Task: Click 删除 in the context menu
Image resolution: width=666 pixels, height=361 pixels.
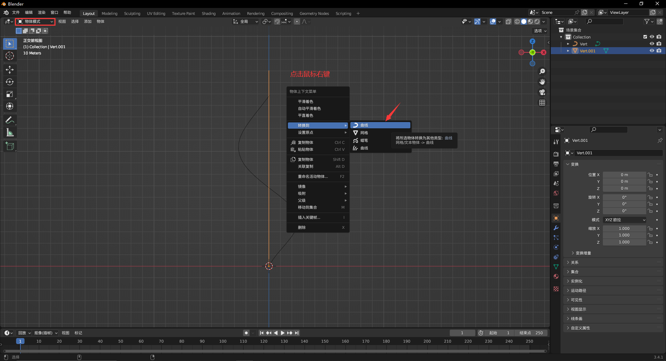Action: [302, 227]
